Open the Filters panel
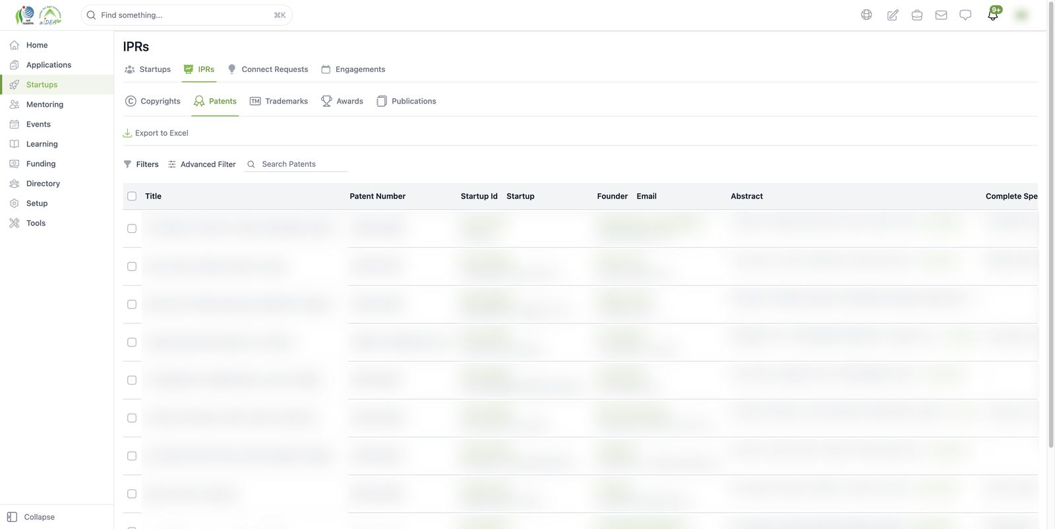1055x529 pixels. 141,164
